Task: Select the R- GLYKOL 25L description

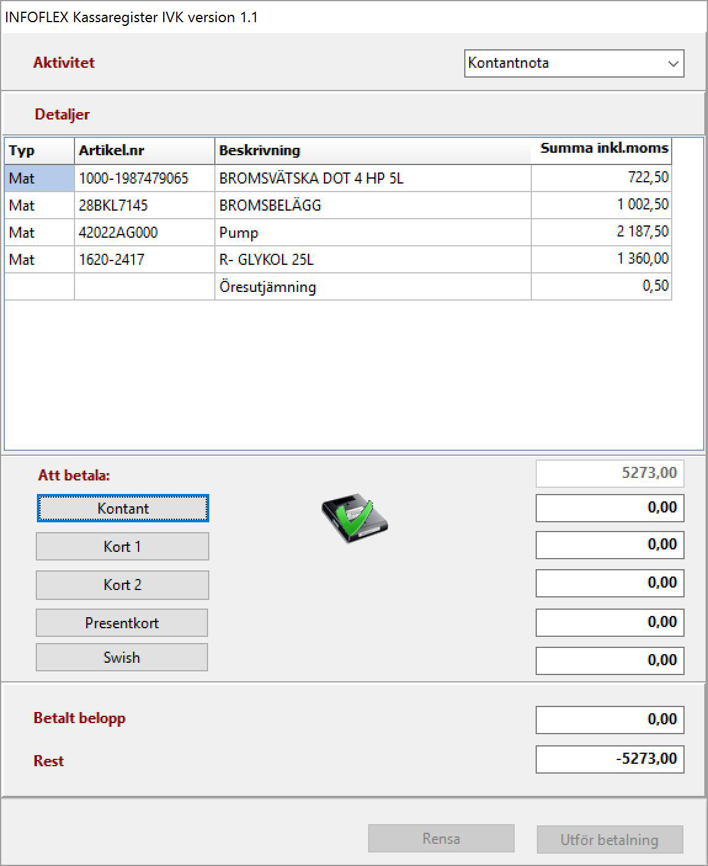Action: tap(372, 260)
